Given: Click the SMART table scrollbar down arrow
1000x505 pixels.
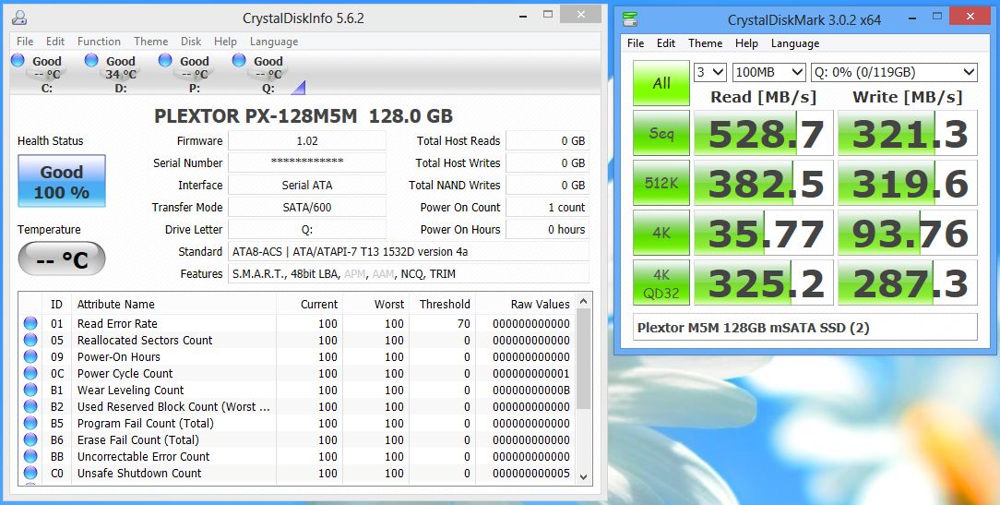Looking at the screenshot, I should (584, 476).
